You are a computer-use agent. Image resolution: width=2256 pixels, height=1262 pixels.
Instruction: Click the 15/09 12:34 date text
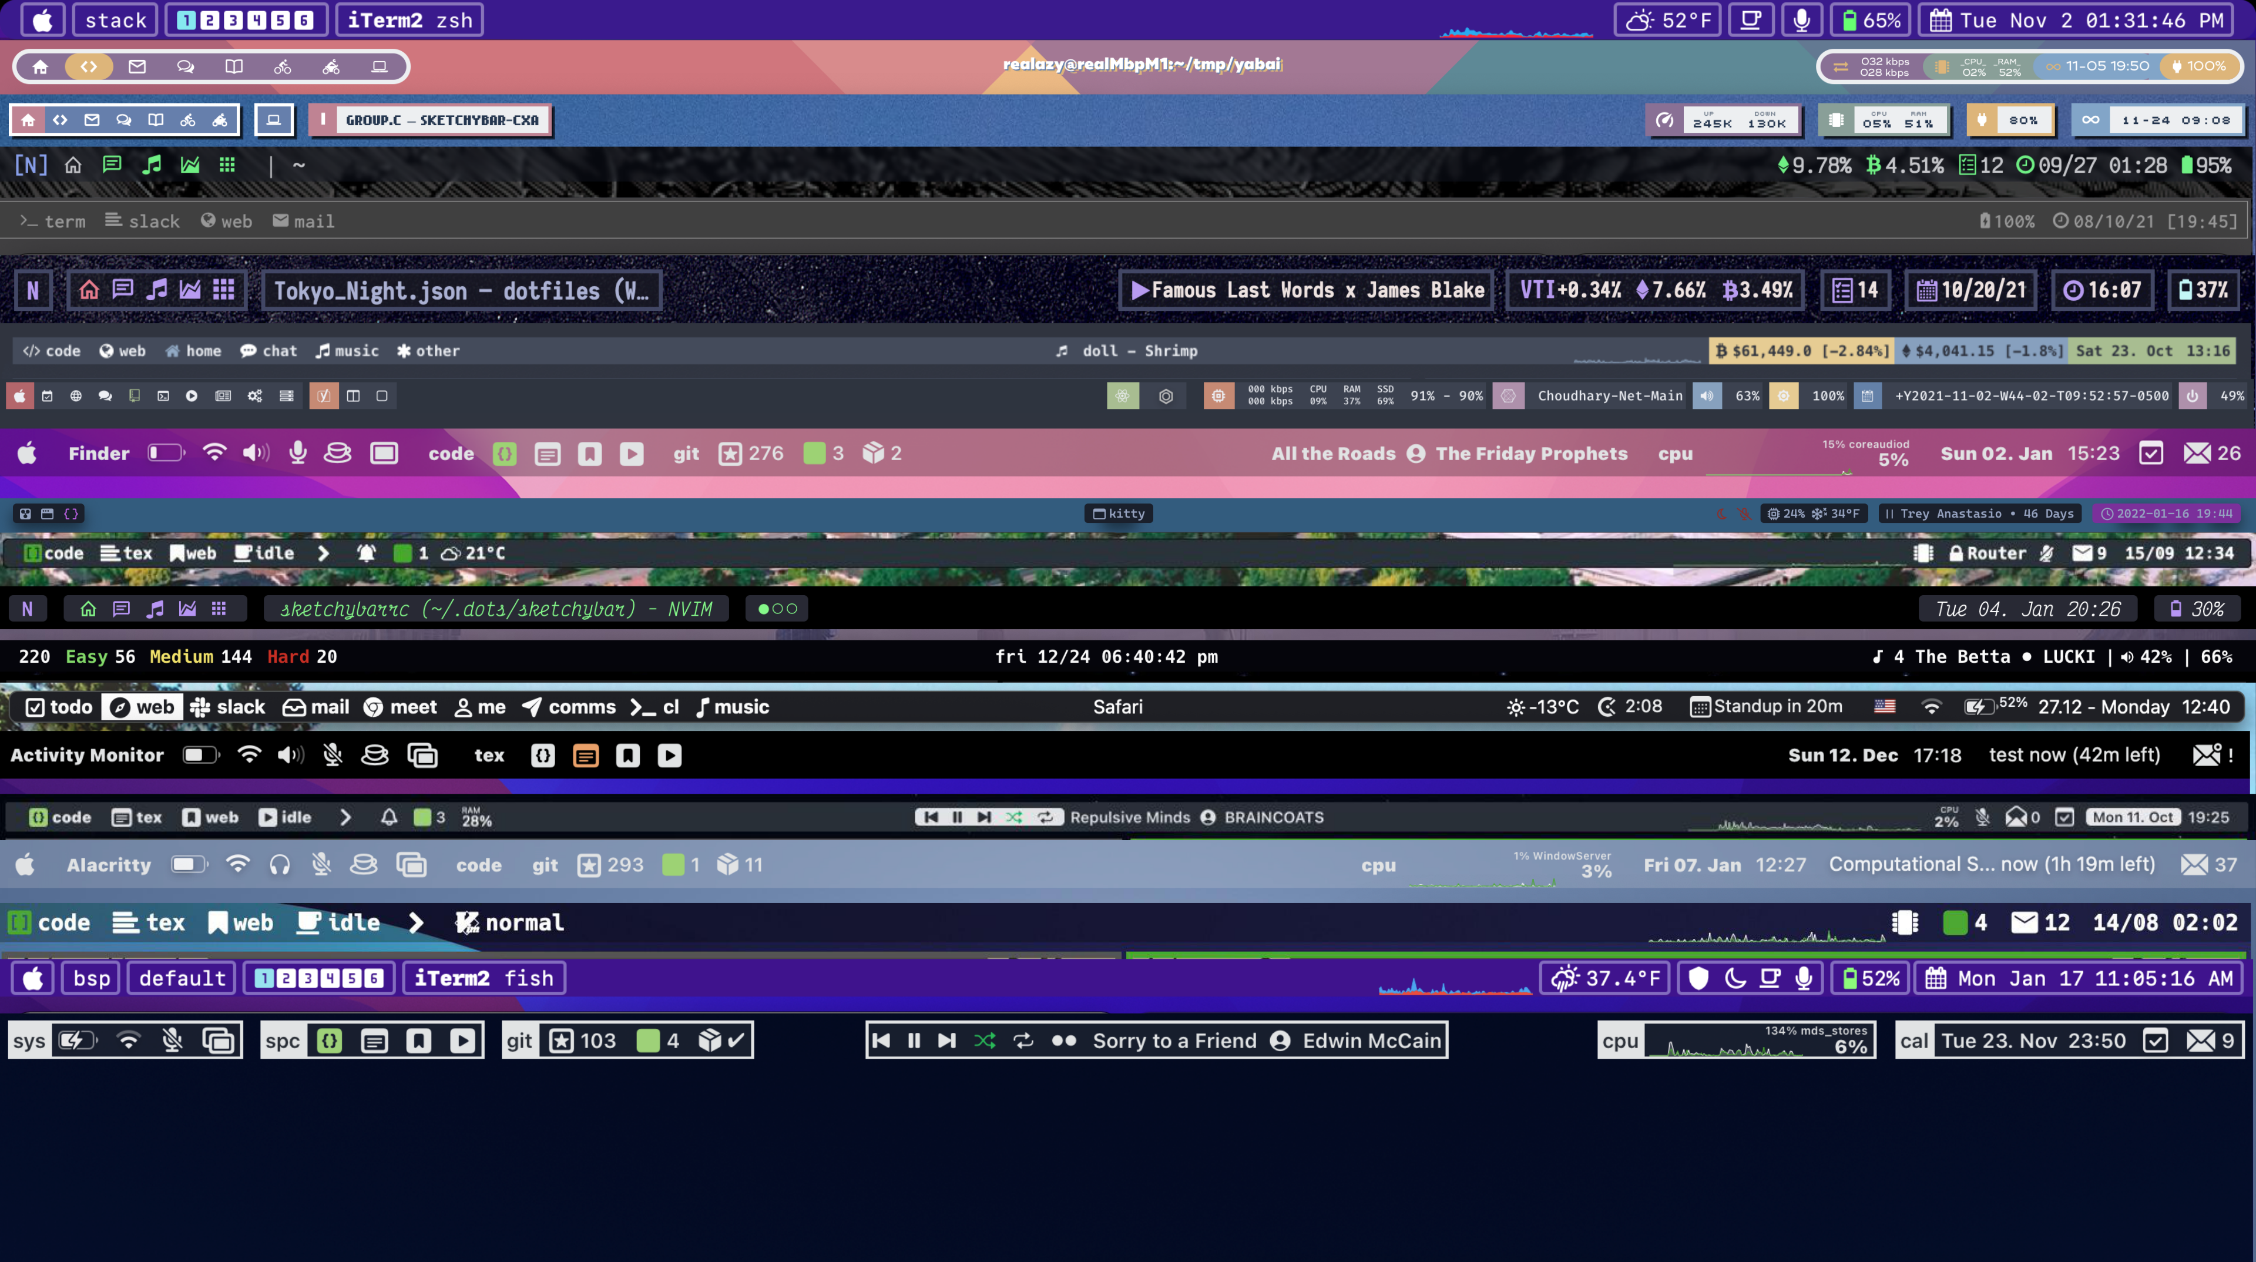coord(2179,553)
